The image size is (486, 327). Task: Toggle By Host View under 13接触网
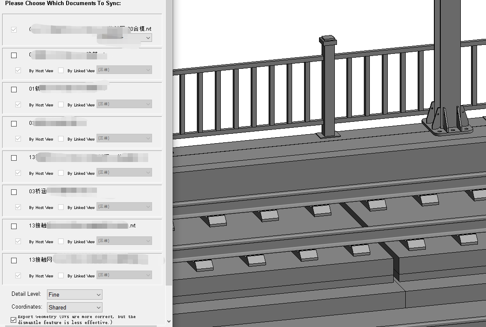[x=18, y=276]
